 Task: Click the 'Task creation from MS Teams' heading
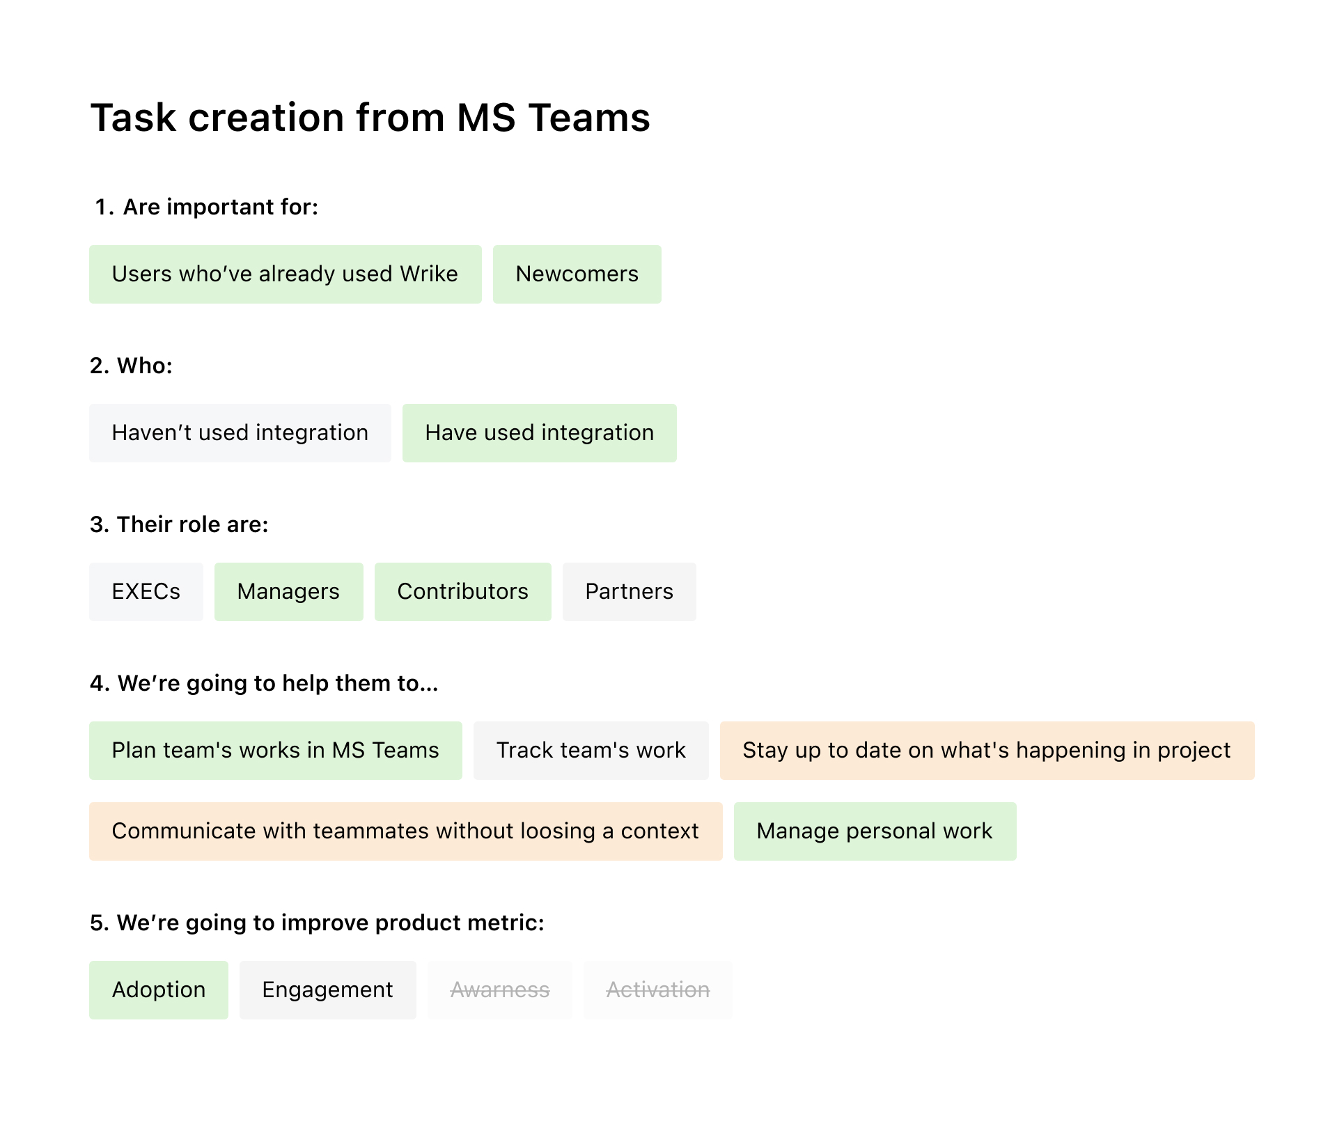click(x=370, y=117)
